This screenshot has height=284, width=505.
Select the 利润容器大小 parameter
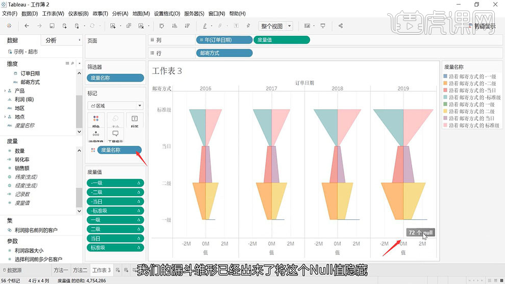point(29,250)
